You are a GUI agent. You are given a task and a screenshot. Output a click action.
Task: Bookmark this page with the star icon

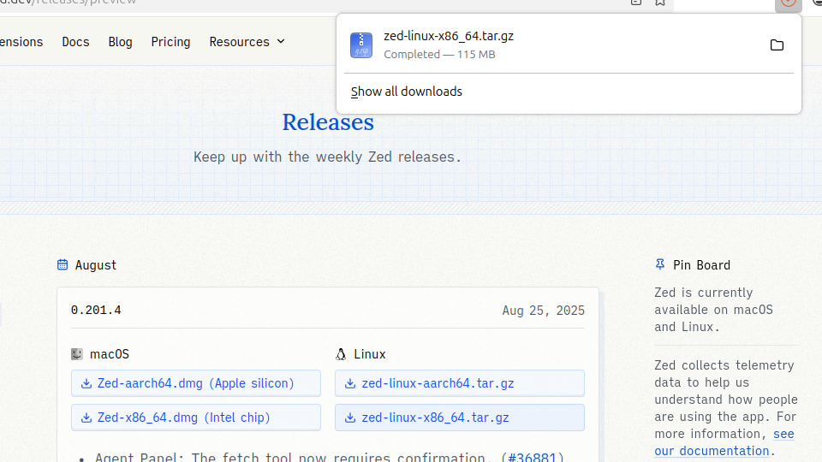coord(660,3)
